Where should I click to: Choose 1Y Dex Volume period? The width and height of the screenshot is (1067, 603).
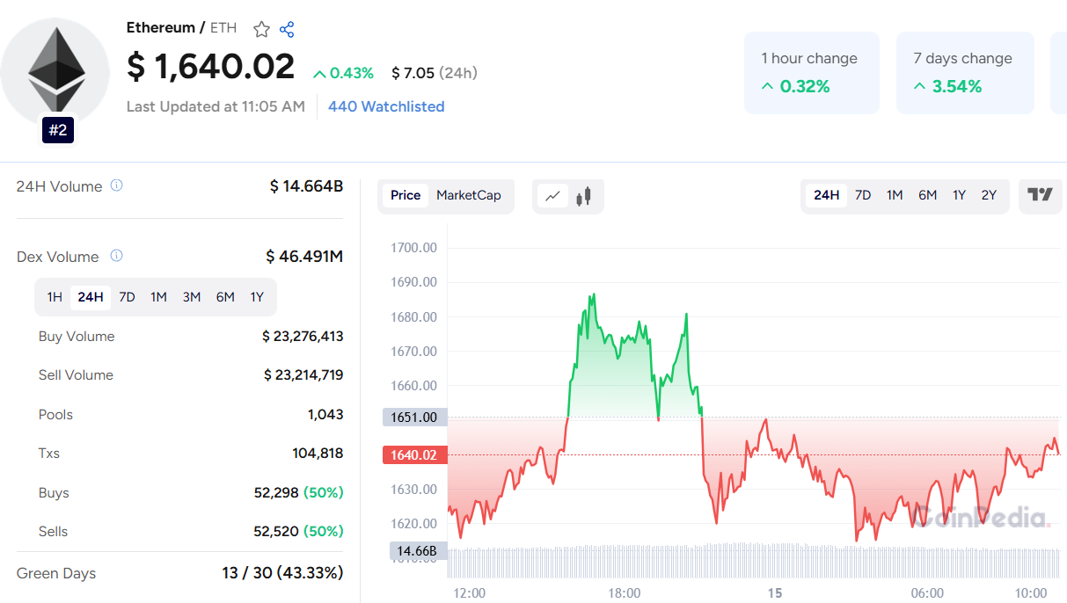tap(257, 297)
